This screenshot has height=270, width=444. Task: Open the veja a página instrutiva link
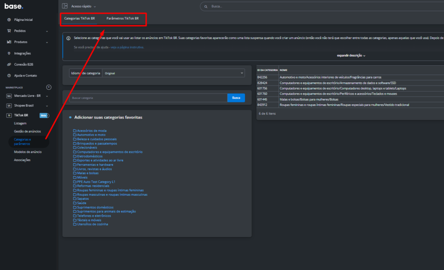click(127, 47)
